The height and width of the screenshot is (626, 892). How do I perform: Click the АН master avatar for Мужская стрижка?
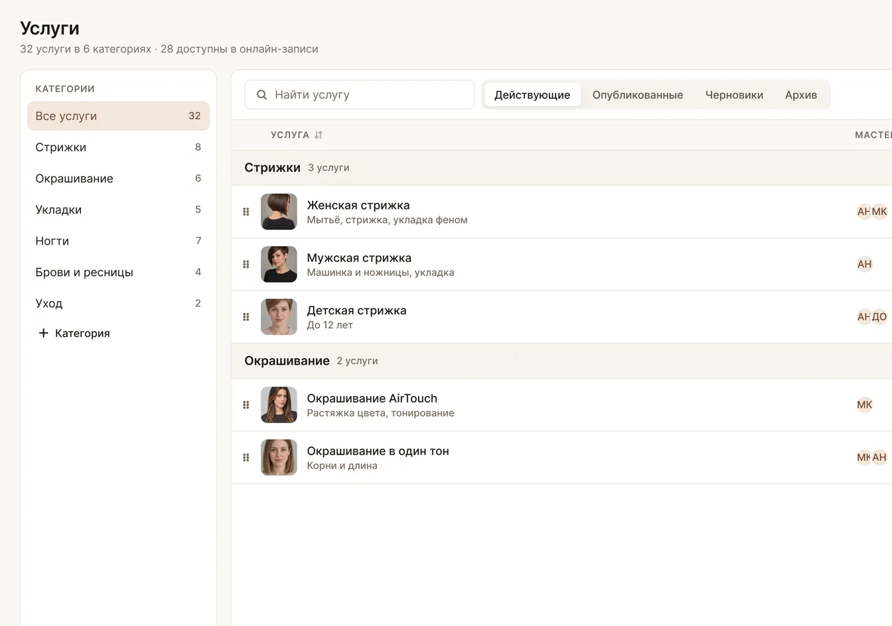coord(864,264)
